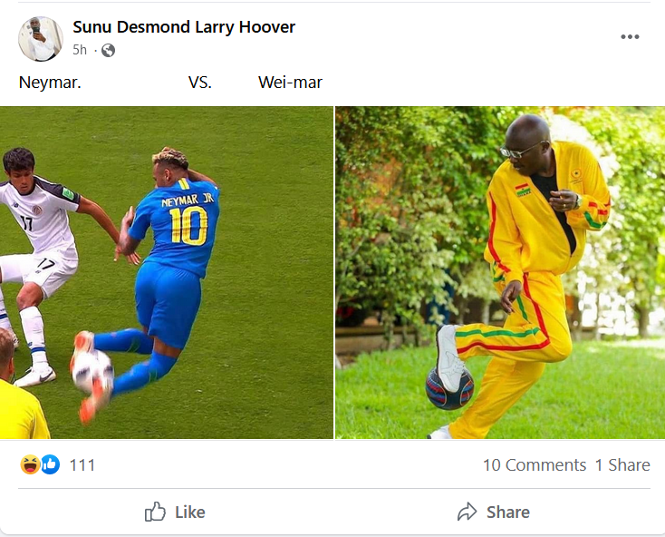
Task: Click the public globe privacy icon
Action: [x=108, y=50]
